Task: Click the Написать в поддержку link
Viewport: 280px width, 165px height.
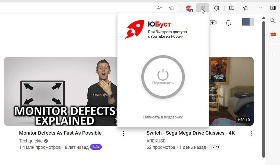Action: [x=163, y=117]
